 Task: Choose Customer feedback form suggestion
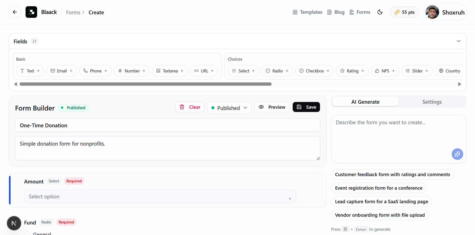pos(392,174)
